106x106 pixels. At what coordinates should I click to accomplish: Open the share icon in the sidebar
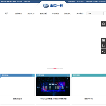click(x=103, y=51)
